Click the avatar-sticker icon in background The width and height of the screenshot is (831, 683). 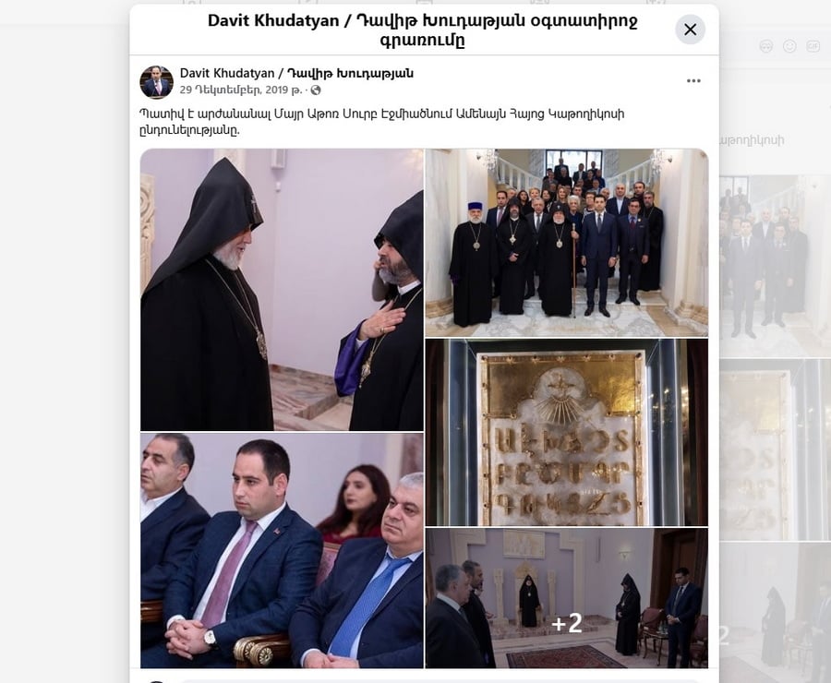coord(766,47)
